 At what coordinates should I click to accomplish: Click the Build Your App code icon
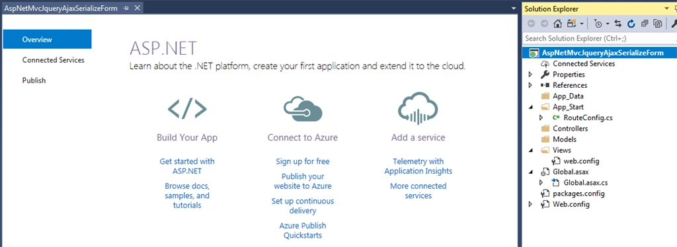187,108
